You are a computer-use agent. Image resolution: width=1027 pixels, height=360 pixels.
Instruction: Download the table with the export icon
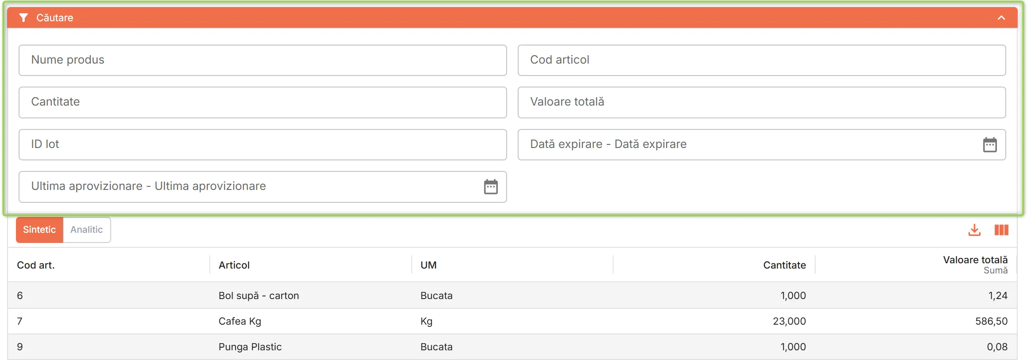[x=974, y=230]
